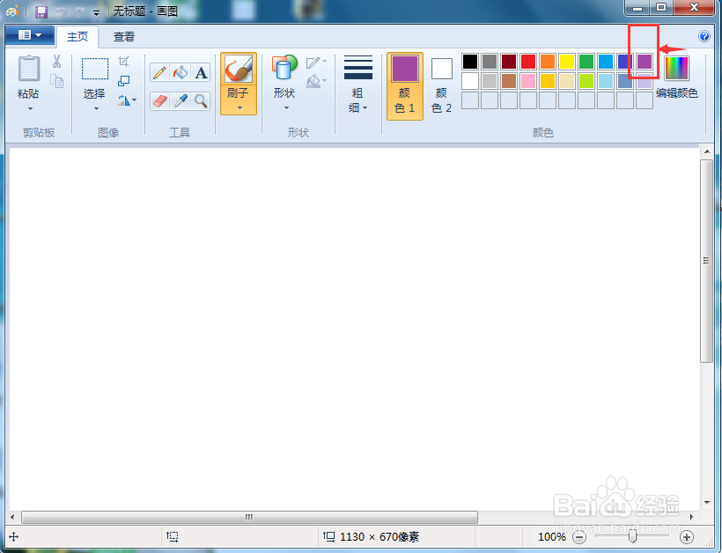Open the shape Outline dropdown
Image resolution: width=722 pixels, height=553 pixels.
316,62
